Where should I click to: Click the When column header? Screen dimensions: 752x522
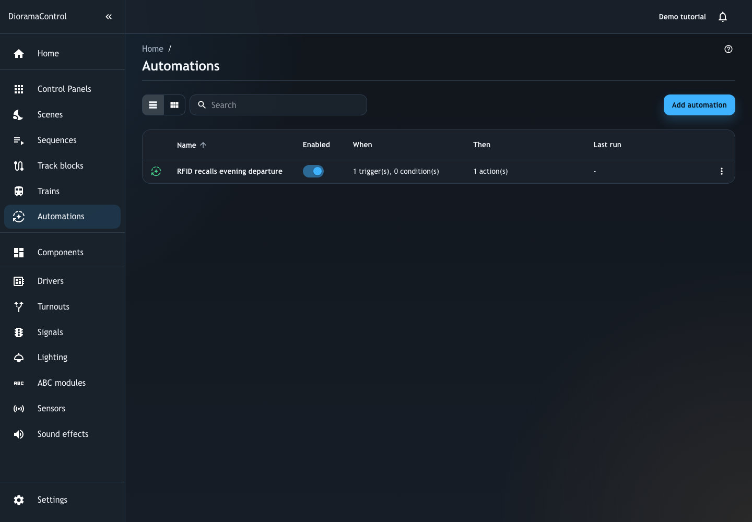tap(362, 145)
